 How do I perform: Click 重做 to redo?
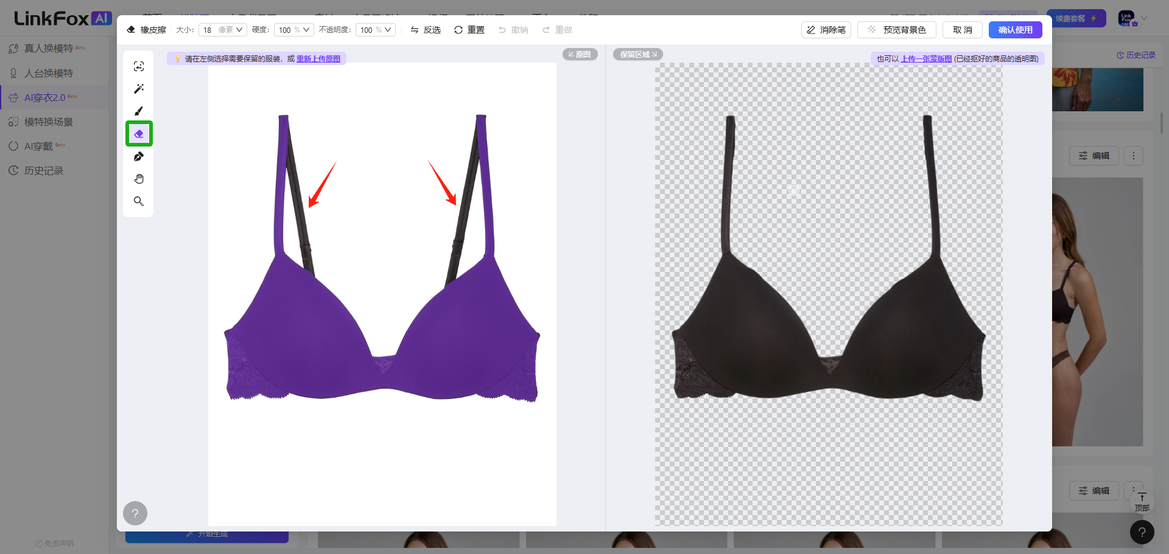point(557,30)
